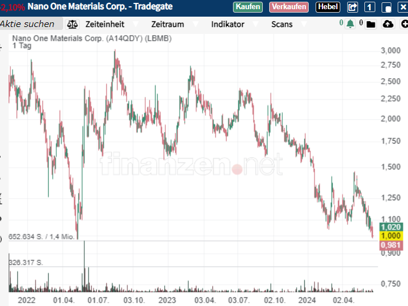
Task: Open the Indikator menu
Action: click(x=228, y=24)
